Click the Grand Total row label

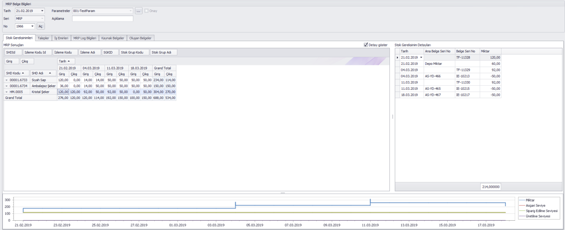click(30, 98)
